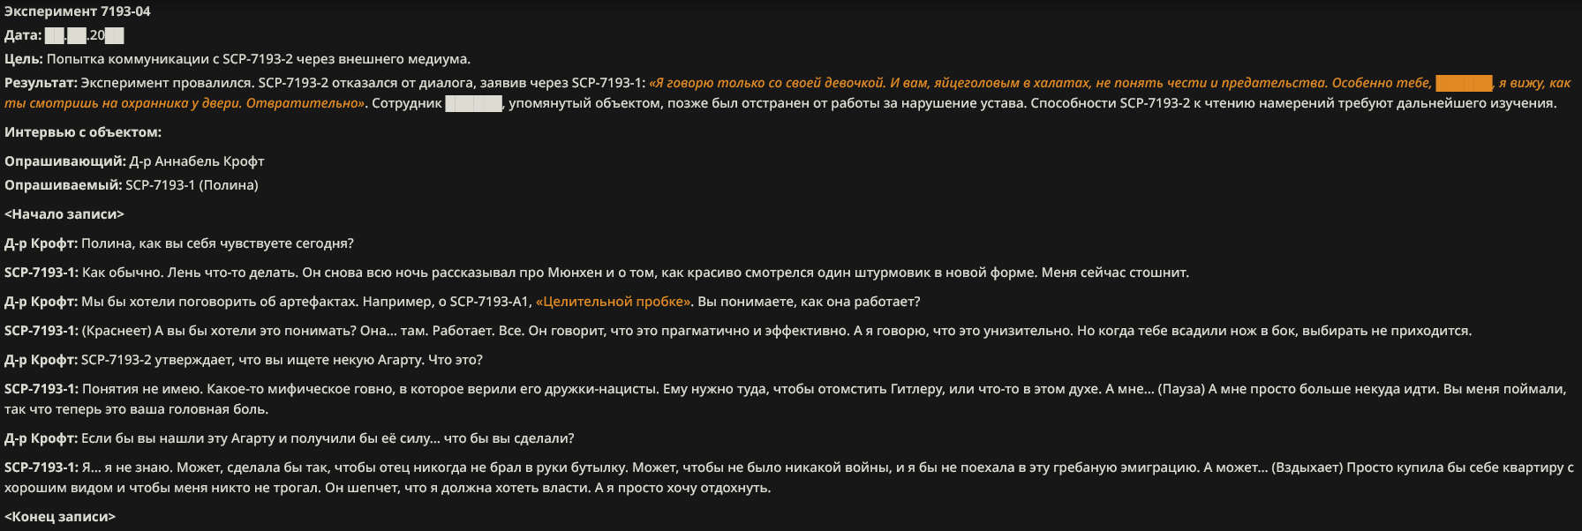Click the «Опрашивающий:» label
Screen dimensions: 1582x531
65,161
